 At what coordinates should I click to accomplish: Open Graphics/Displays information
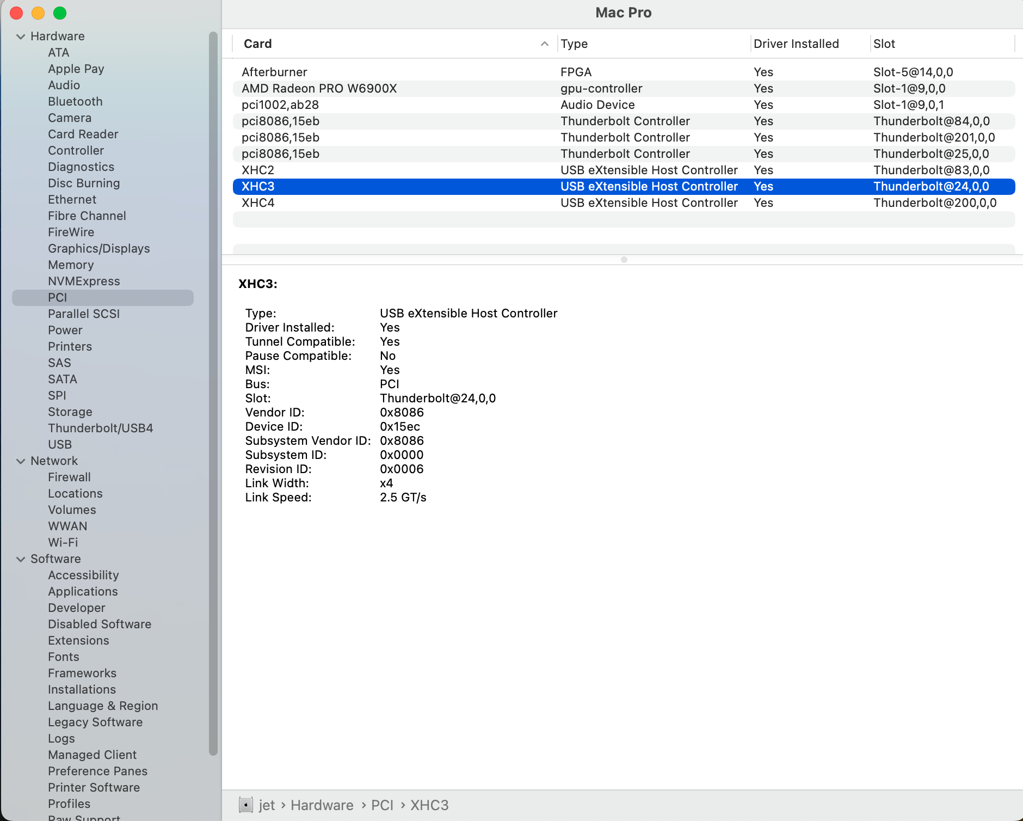[99, 249]
